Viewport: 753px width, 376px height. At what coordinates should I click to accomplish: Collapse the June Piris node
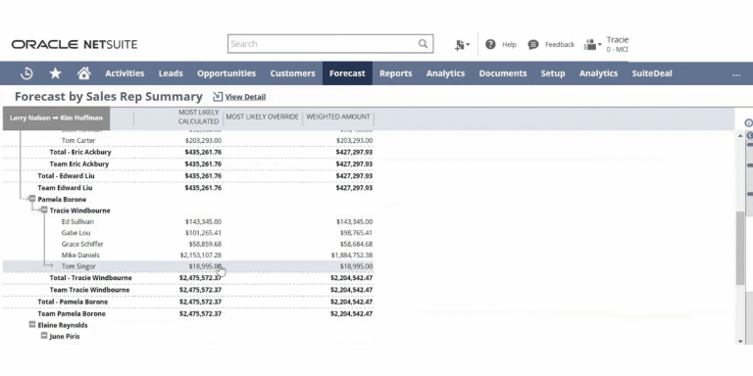point(44,336)
